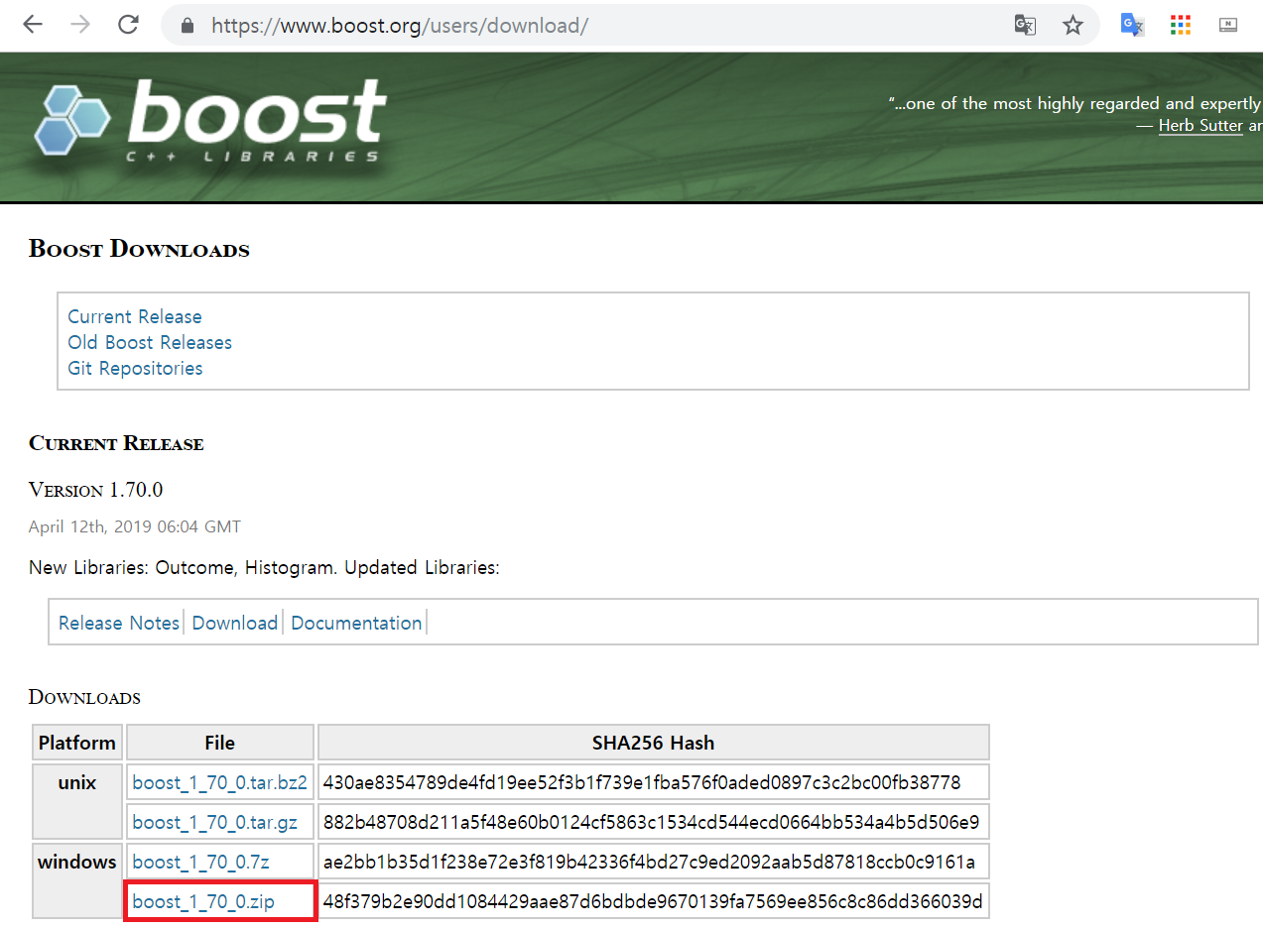Jump to Current Release link

(135, 316)
